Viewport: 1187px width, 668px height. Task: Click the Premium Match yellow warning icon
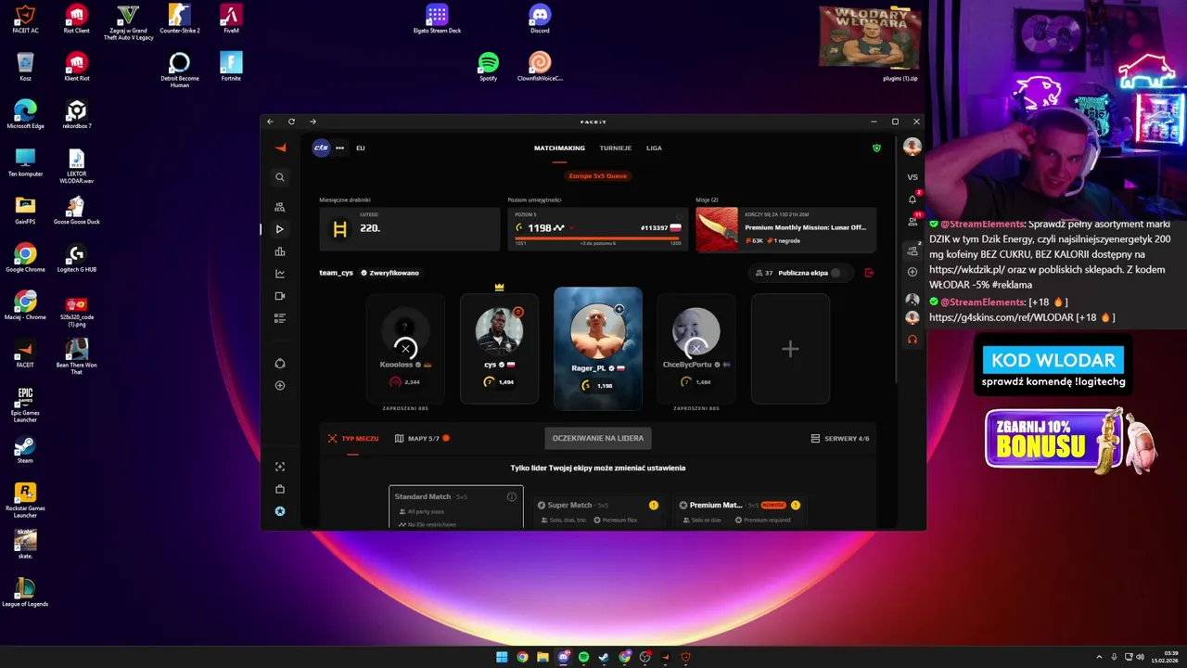pyautogui.click(x=795, y=505)
